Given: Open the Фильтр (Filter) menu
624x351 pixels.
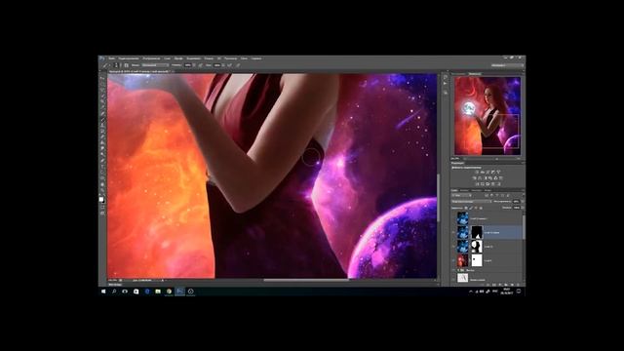Looking at the screenshot, I should 209,58.
